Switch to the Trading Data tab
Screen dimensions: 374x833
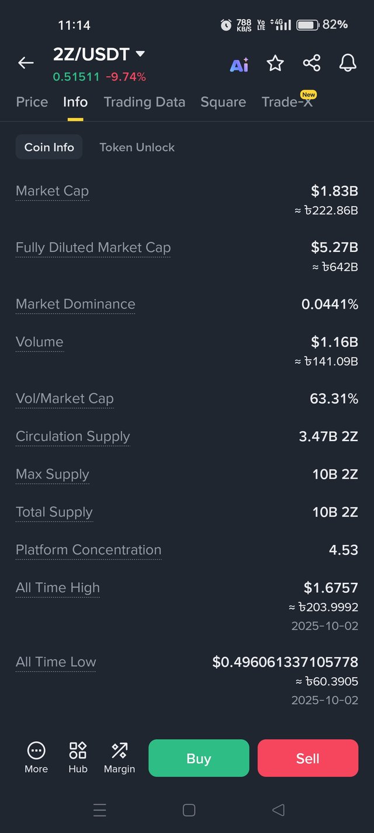(x=144, y=102)
